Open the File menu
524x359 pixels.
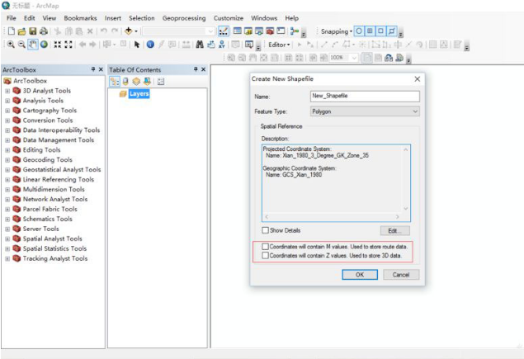click(x=11, y=18)
